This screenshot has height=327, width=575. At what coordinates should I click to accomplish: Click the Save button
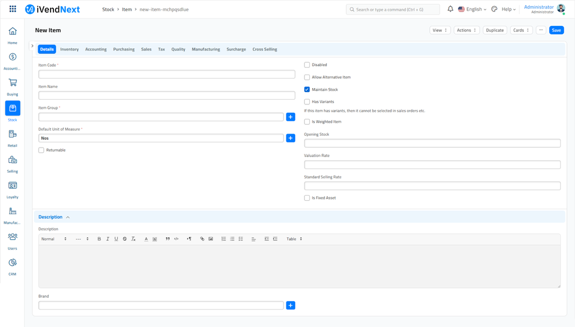(x=556, y=30)
